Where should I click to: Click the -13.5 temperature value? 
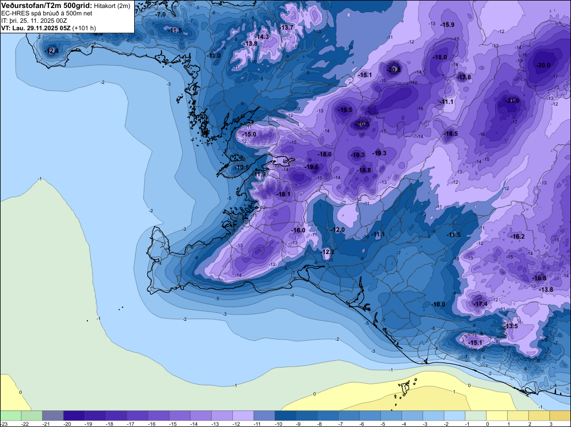pos(511,326)
